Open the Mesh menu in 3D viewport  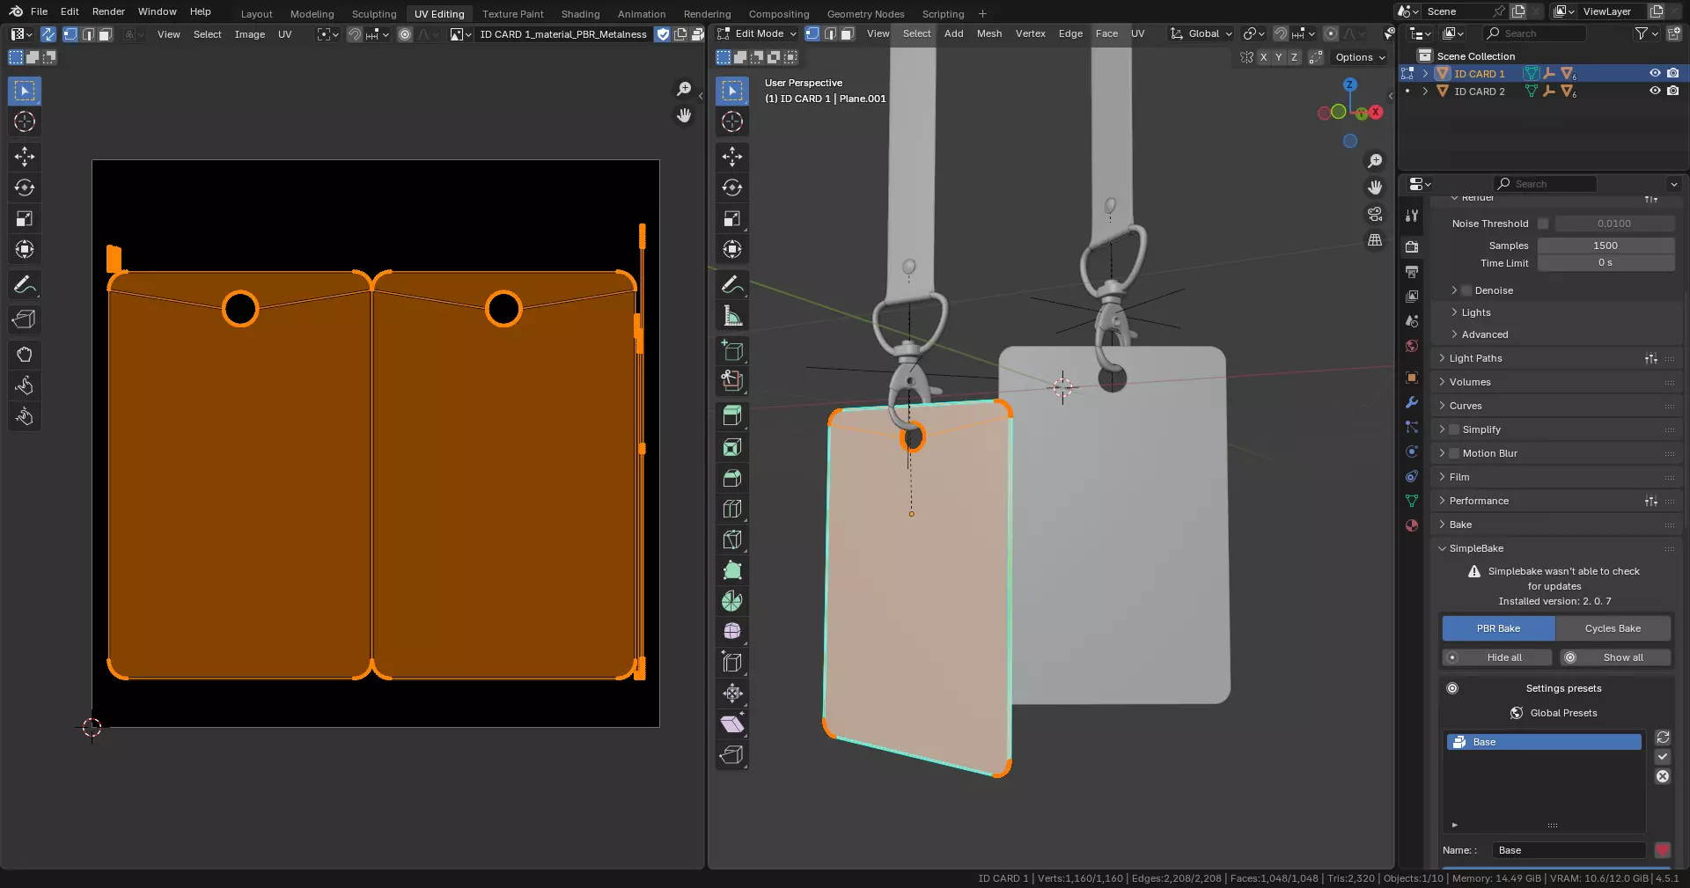(988, 33)
